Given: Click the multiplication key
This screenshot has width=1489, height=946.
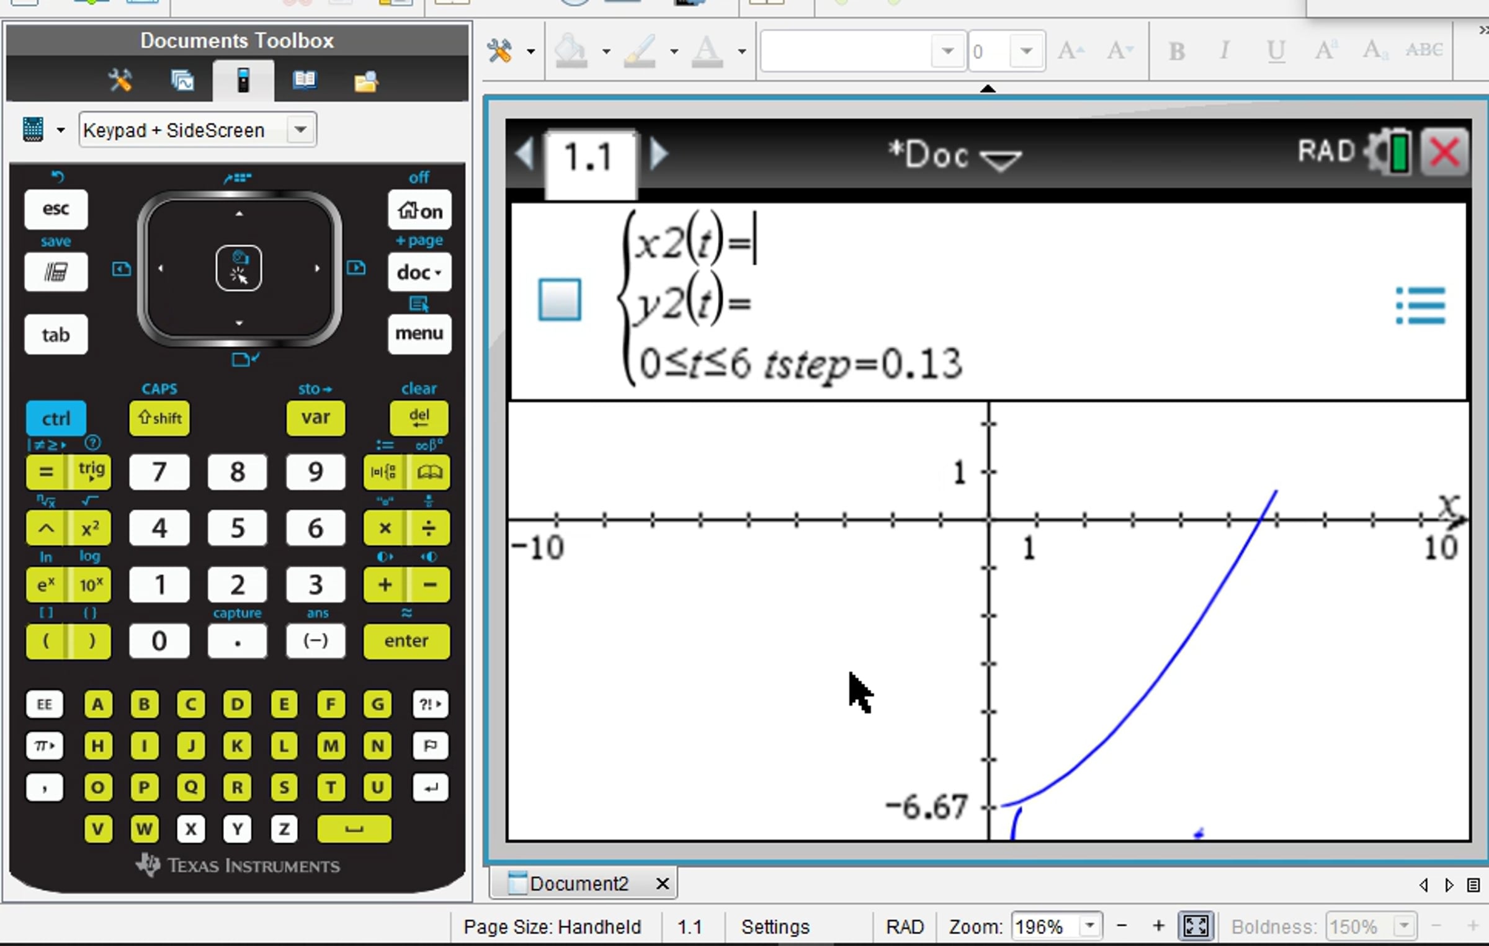Looking at the screenshot, I should [x=385, y=529].
